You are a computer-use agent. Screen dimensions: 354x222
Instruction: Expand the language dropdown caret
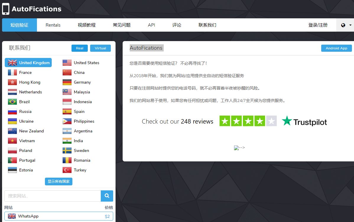(x=350, y=25)
